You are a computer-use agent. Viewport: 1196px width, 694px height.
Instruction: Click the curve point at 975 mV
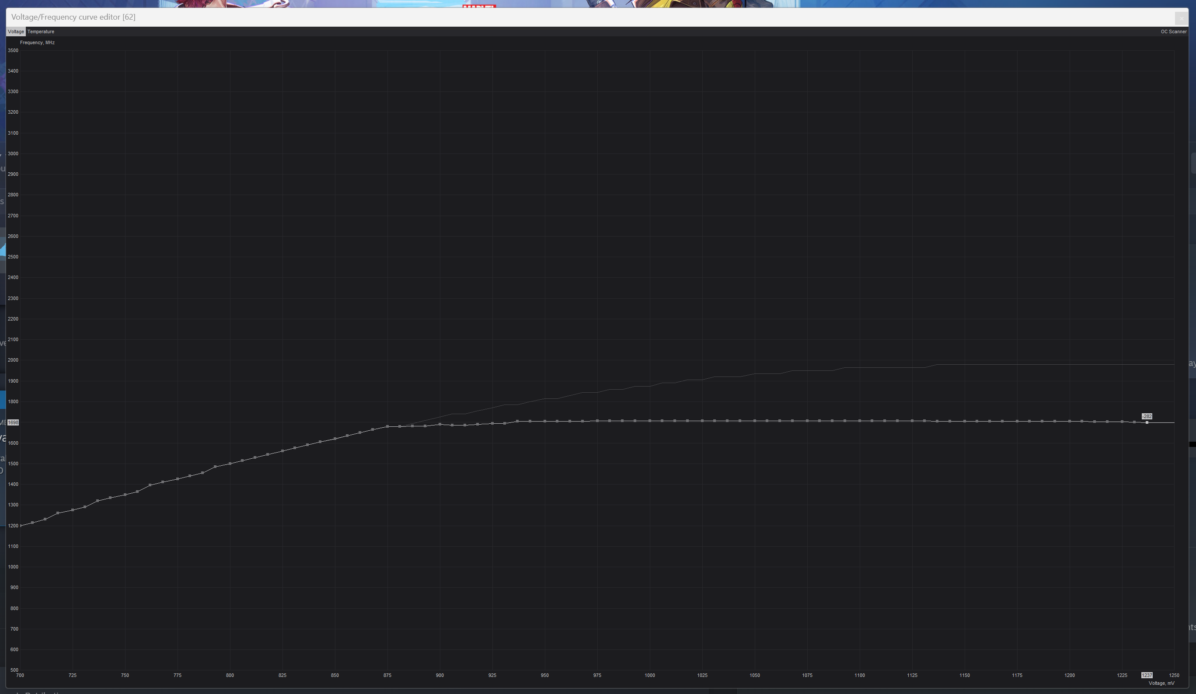pyautogui.click(x=597, y=421)
